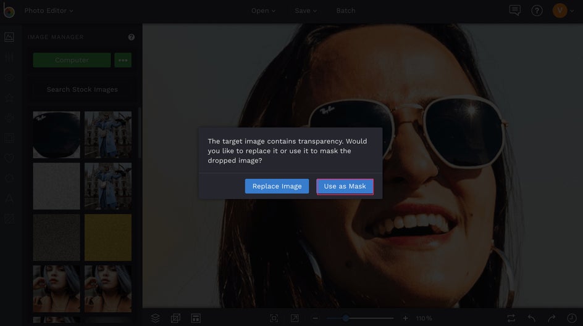Select the right silver-haired woman thumbnail
Viewport: 583px width, 326px height.
(x=108, y=288)
